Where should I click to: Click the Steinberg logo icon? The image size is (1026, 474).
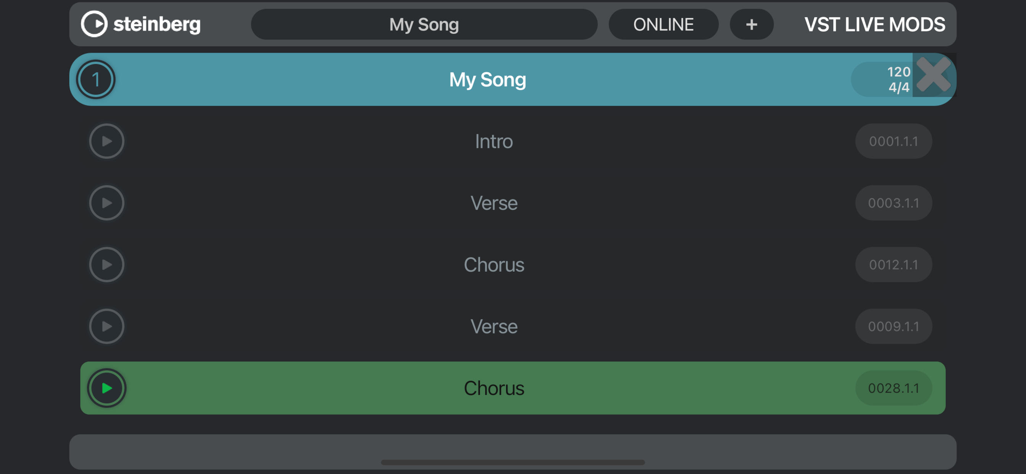pos(94,24)
